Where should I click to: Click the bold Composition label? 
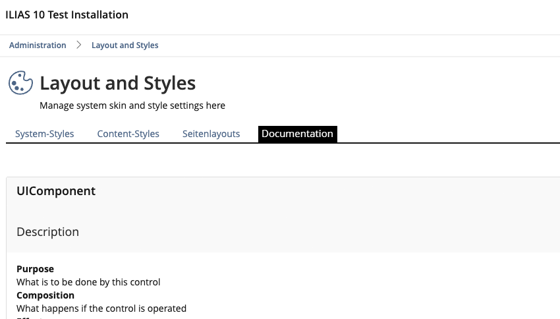[x=45, y=295]
